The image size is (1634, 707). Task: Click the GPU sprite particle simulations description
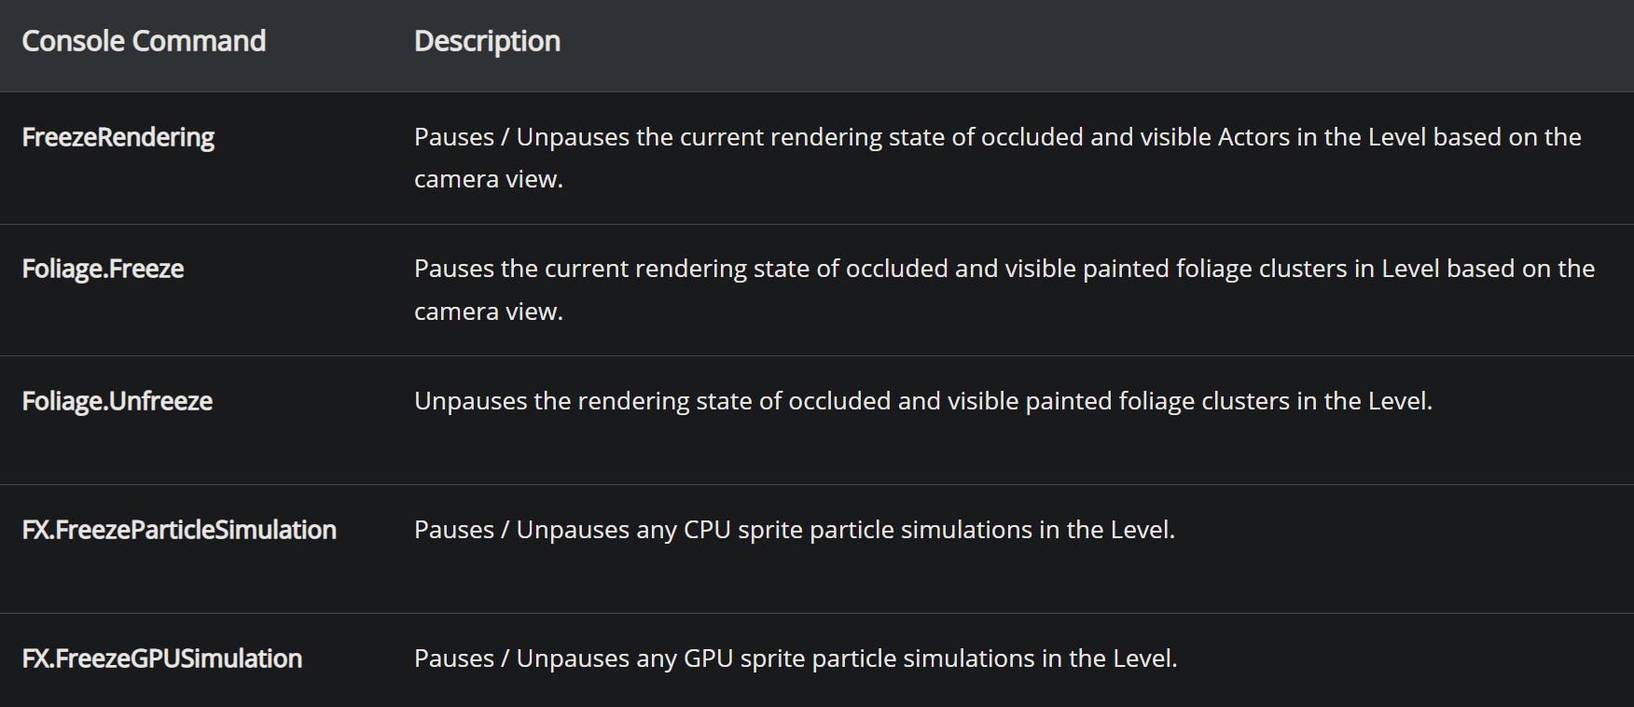pyautogui.click(x=796, y=658)
